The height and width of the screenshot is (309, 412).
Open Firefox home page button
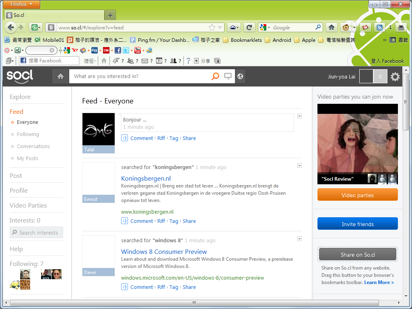pos(332,27)
